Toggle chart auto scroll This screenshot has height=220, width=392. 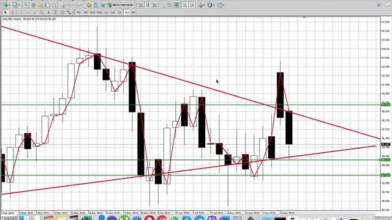[x=185, y=5]
